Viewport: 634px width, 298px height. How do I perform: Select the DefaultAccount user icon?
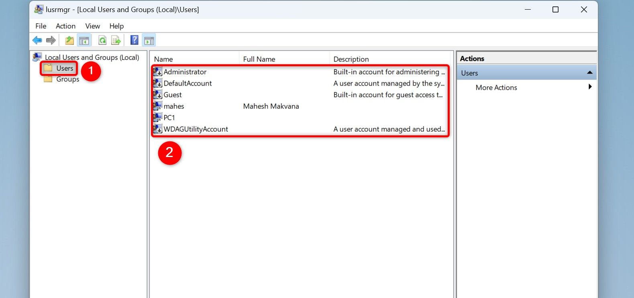(158, 84)
